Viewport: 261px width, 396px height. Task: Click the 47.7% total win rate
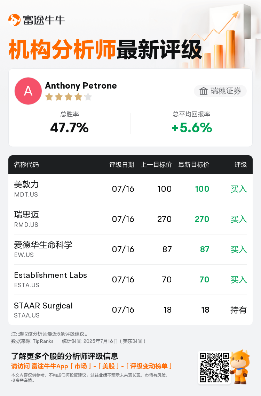69,127
